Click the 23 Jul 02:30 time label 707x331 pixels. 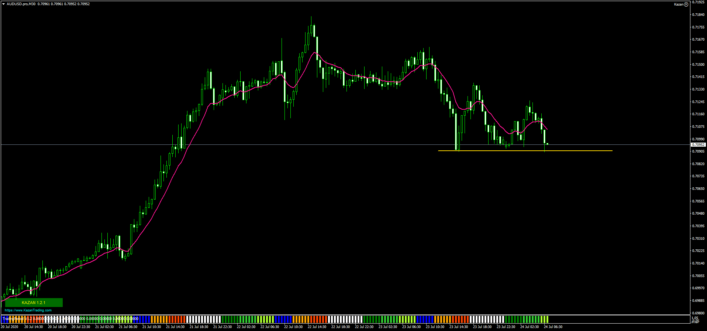(388, 327)
